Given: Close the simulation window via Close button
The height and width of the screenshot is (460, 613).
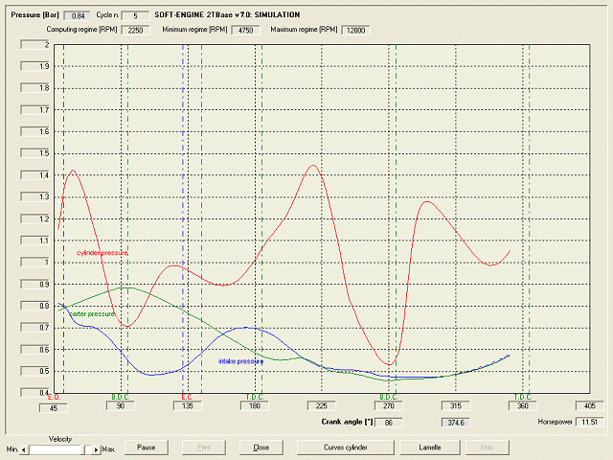Looking at the screenshot, I should click(x=261, y=448).
